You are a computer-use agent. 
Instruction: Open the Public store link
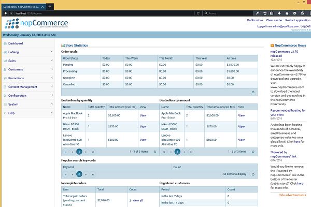tap(255, 20)
